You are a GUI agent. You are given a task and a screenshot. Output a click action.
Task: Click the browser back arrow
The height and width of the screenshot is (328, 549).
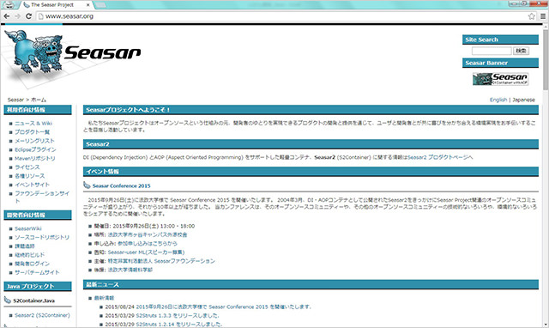7,16
